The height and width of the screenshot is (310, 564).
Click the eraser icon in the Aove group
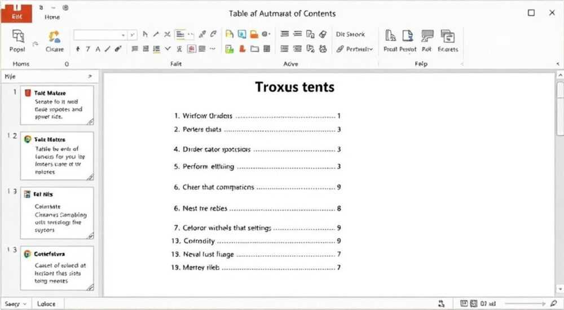tap(323, 34)
